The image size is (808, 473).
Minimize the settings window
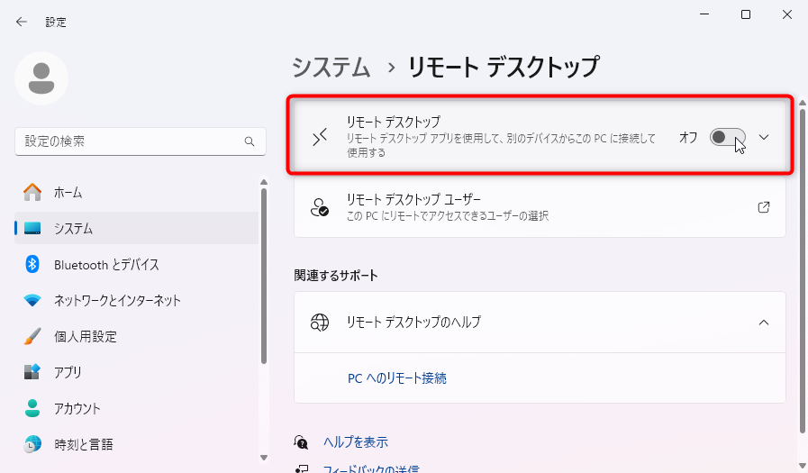click(x=704, y=14)
